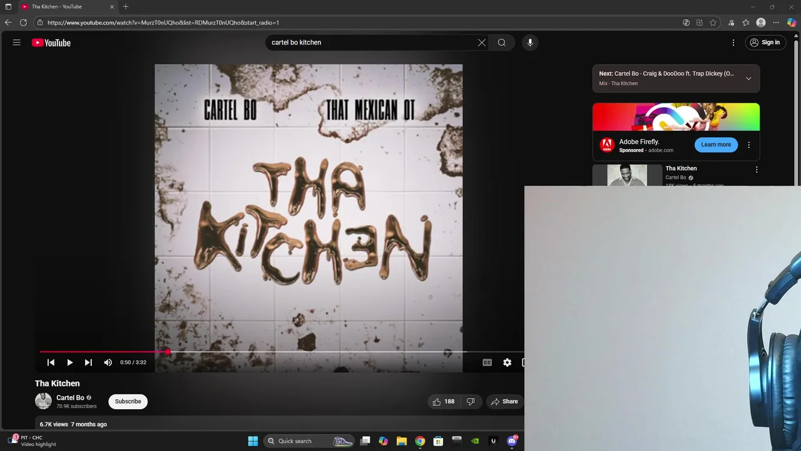Open a new browser tab
Viewport: 801px width, 451px height.
pos(126,7)
